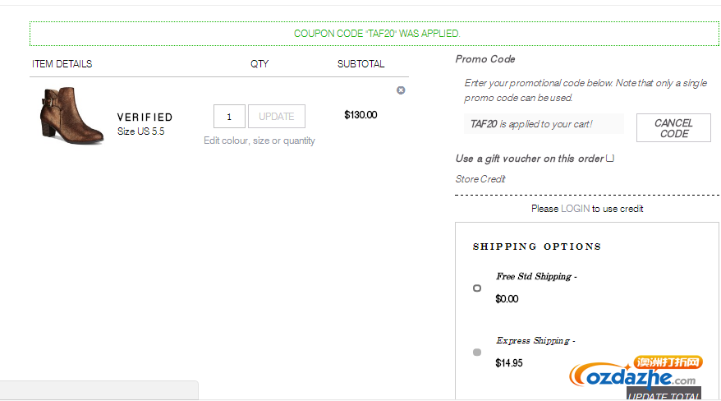Open Edit colour, size or quantity link
Viewport: 721px width, 401px height.
[259, 141]
